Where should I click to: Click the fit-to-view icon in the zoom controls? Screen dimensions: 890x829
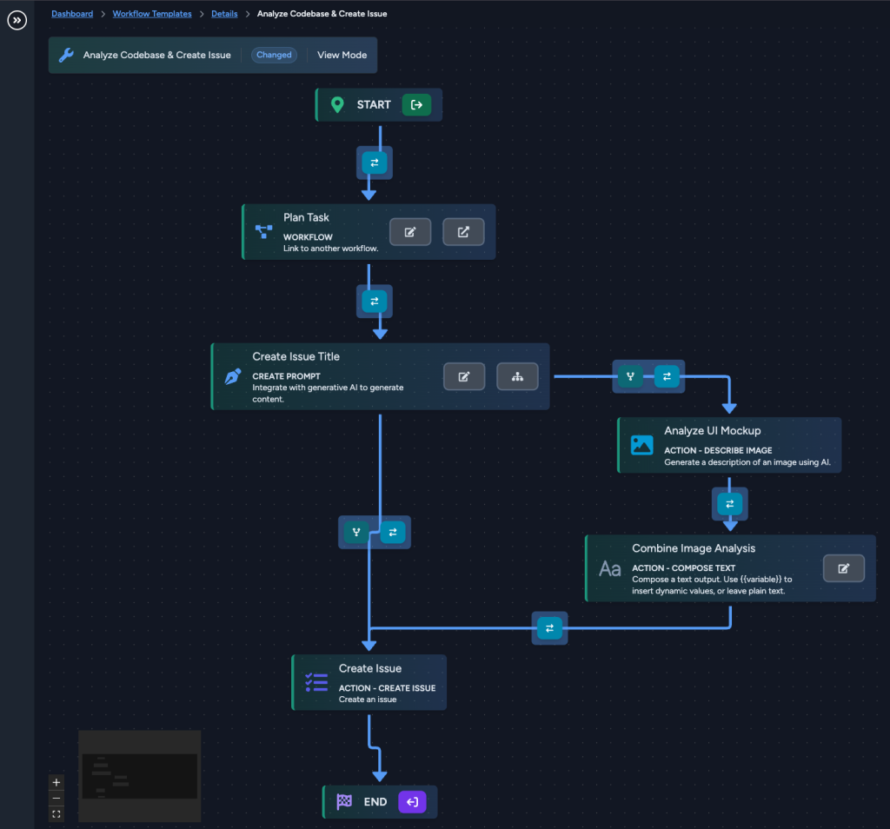click(x=56, y=813)
